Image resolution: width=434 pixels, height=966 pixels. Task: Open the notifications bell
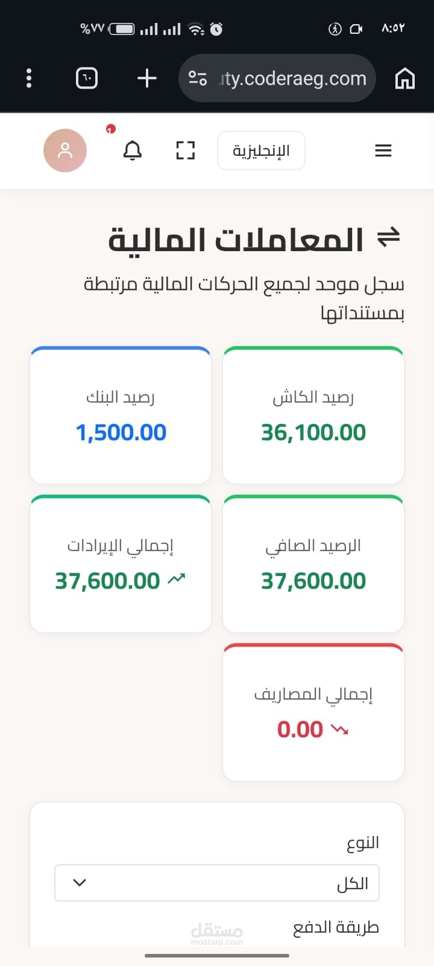[133, 150]
